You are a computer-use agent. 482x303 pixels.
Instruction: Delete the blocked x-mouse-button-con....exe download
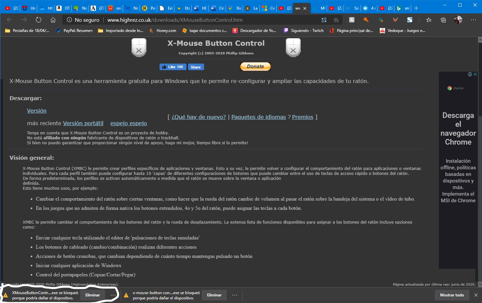click(x=214, y=295)
